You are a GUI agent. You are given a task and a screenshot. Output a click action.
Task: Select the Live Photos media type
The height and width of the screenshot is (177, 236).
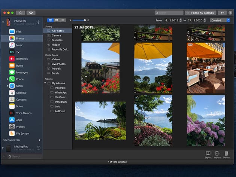pyautogui.click(x=58, y=64)
